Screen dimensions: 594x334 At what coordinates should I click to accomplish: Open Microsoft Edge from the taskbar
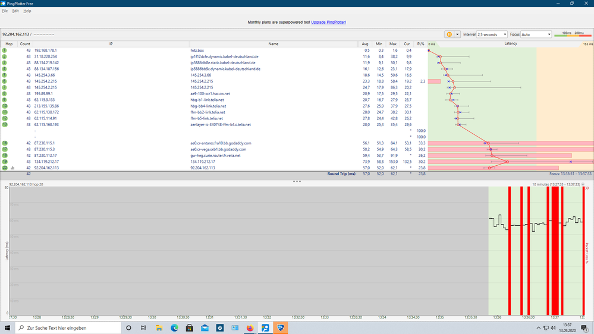[x=174, y=328]
